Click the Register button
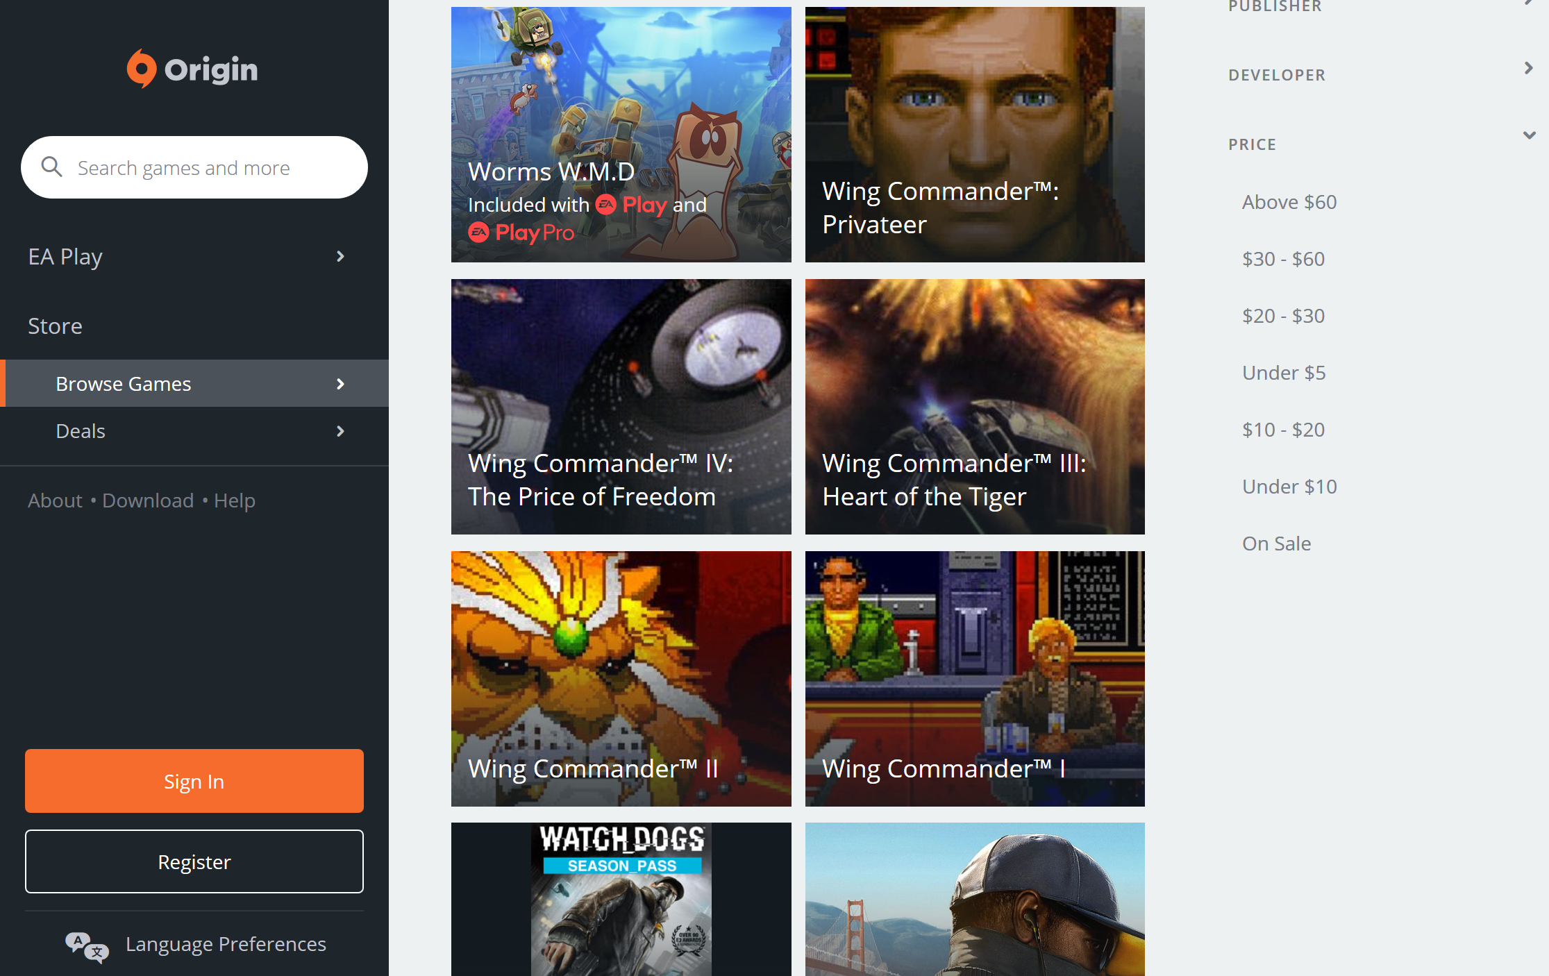The height and width of the screenshot is (976, 1549). click(x=193, y=862)
